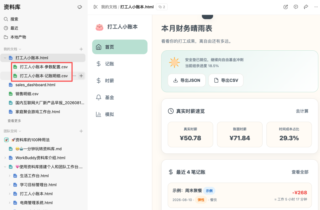Open the 查看全部 link for recent records
Screen dimensions: 320x210
(300, 172)
